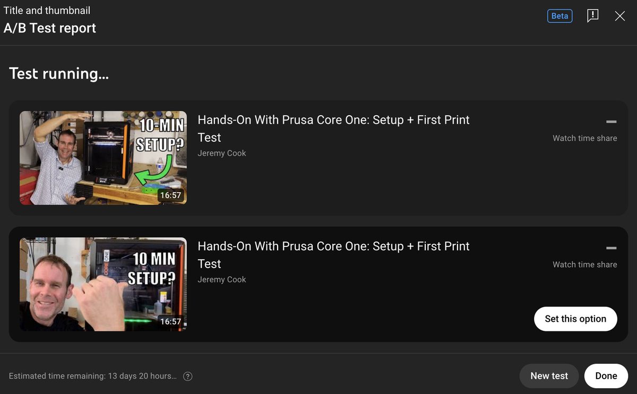Click 'Estimated time remaining: 13 days 20 hours' text
Viewport: 637px width, 394px height.
pyautogui.click(x=93, y=376)
